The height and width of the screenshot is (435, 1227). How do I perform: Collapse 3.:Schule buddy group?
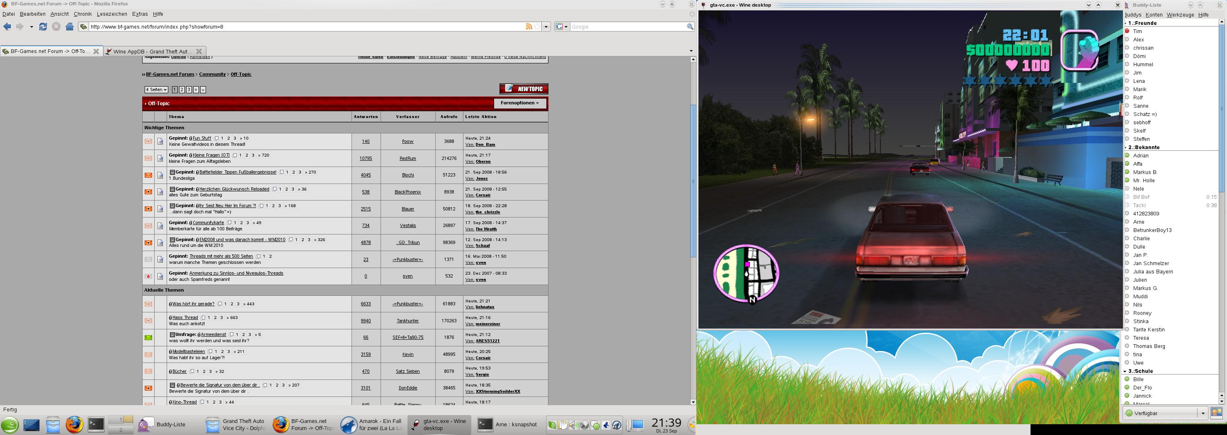tap(1126, 371)
